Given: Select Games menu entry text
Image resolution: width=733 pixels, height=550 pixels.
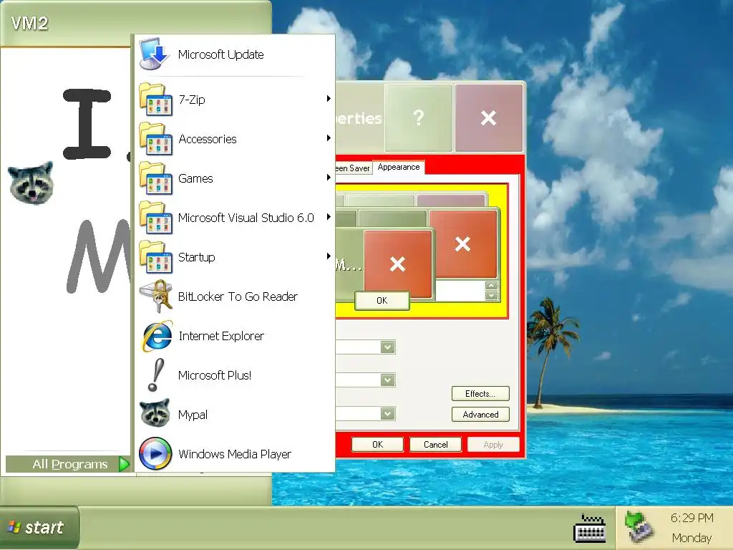Looking at the screenshot, I should click(195, 178).
